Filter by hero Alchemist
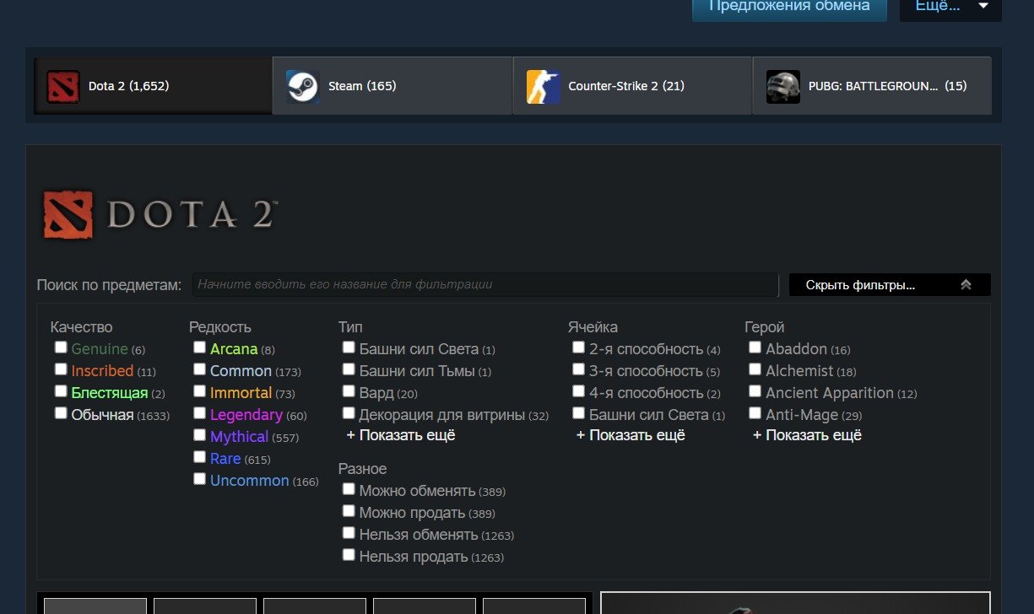The width and height of the screenshot is (1034, 614). 755,369
